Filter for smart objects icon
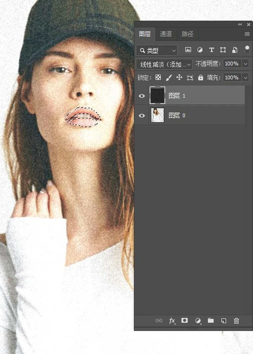Viewport: 253px width, 354px height. [235, 50]
